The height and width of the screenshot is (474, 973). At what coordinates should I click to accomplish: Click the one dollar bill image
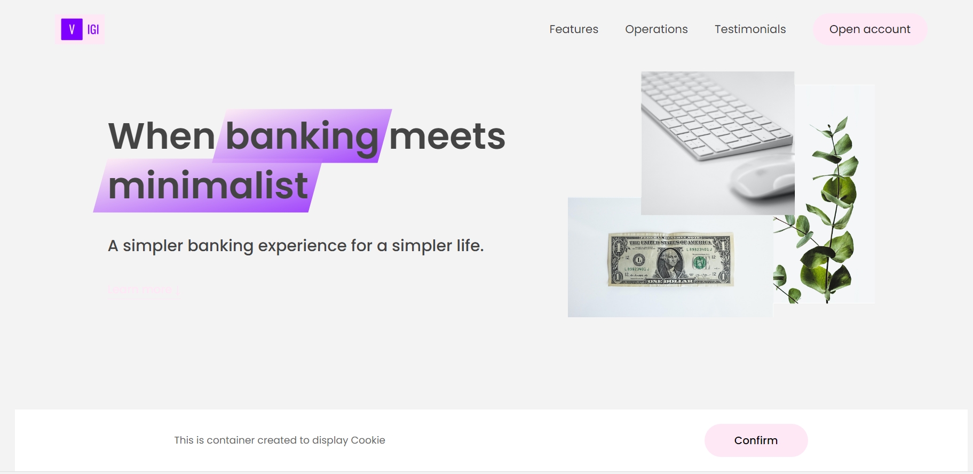coord(670,259)
